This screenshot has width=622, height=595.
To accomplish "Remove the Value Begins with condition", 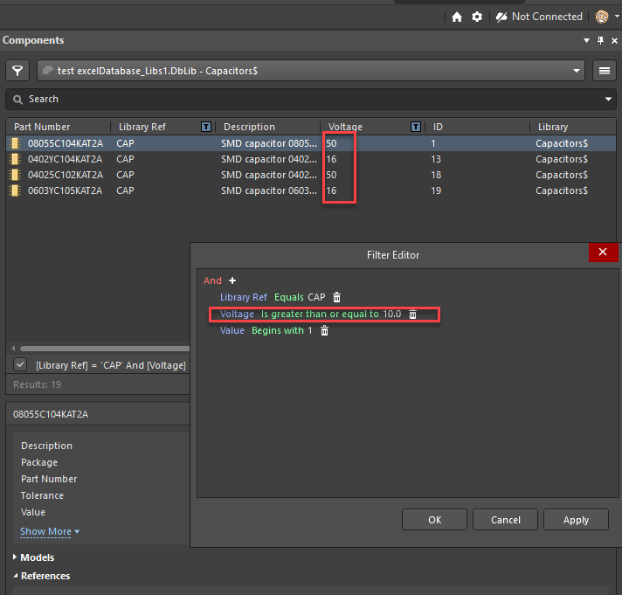I will point(324,330).
